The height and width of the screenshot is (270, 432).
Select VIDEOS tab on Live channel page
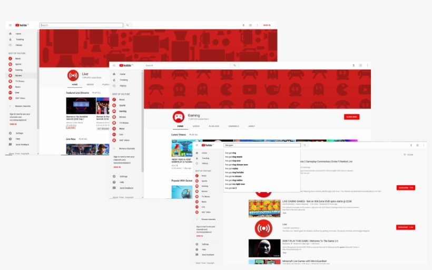tap(90, 85)
